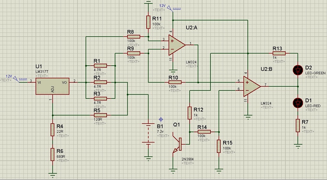
Task: Select resistor R7 body
Action: click(298, 126)
